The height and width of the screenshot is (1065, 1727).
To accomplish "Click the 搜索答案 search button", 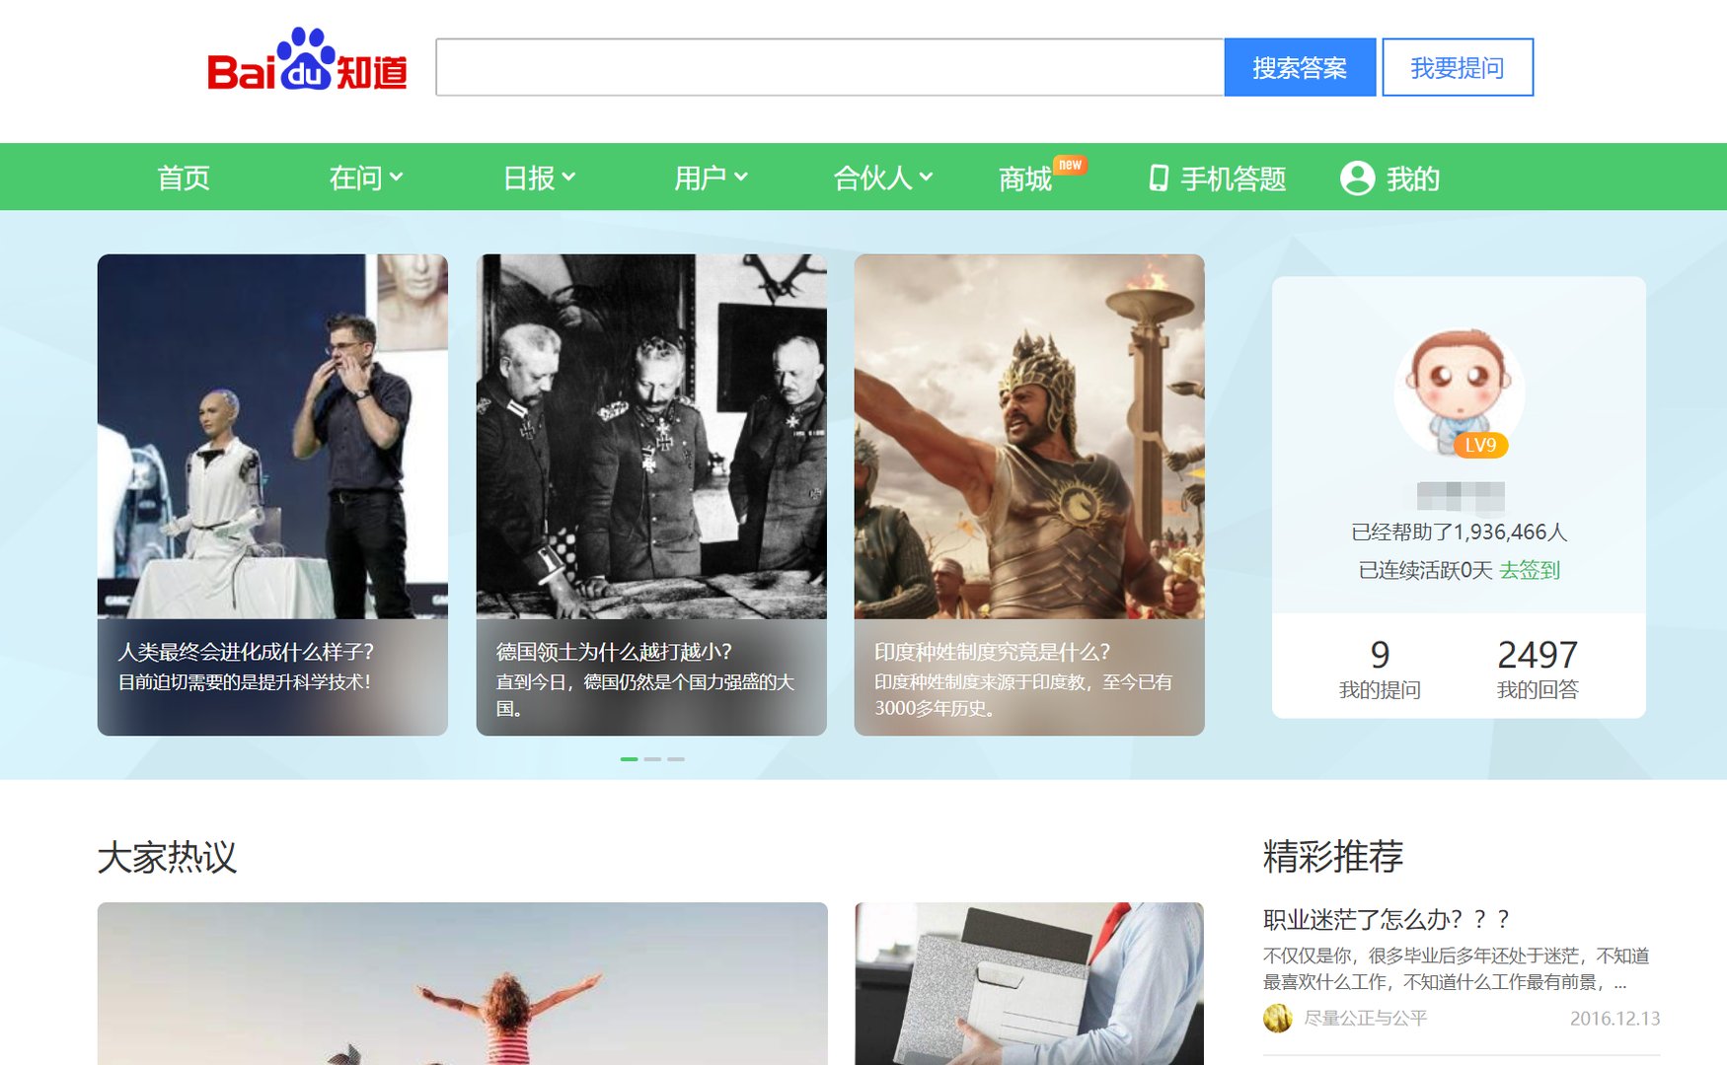I will pos(1299,67).
